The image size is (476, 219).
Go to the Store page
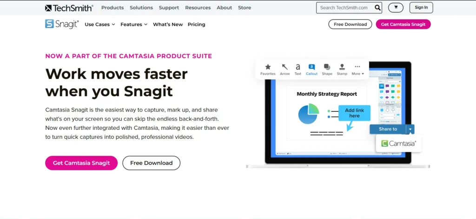(x=245, y=7)
